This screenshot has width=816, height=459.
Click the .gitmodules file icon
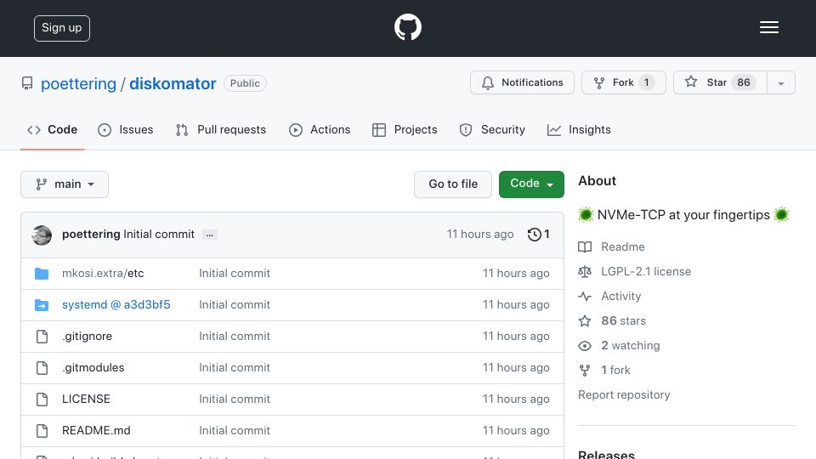click(42, 368)
